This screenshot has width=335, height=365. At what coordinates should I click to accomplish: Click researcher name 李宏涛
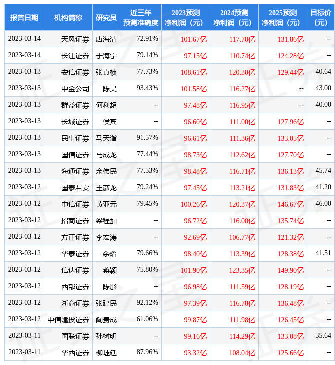(106, 237)
